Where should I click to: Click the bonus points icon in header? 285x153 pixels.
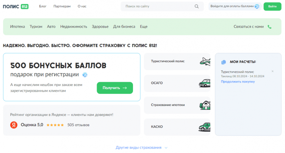pyautogui.click(x=257, y=6)
